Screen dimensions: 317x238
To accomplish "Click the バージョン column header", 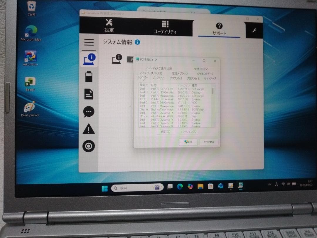I will 183,86.
